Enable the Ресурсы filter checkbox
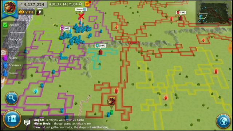The height and width of the screenshot is (131, 233). pos(5,40)
